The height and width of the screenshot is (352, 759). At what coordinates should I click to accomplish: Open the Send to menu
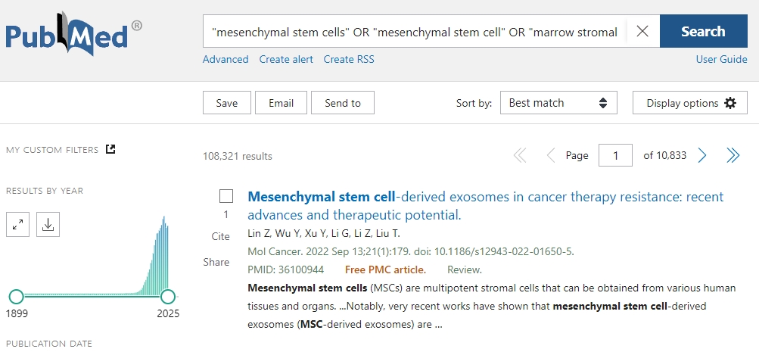pyautogui.click(x=343, y=103)
